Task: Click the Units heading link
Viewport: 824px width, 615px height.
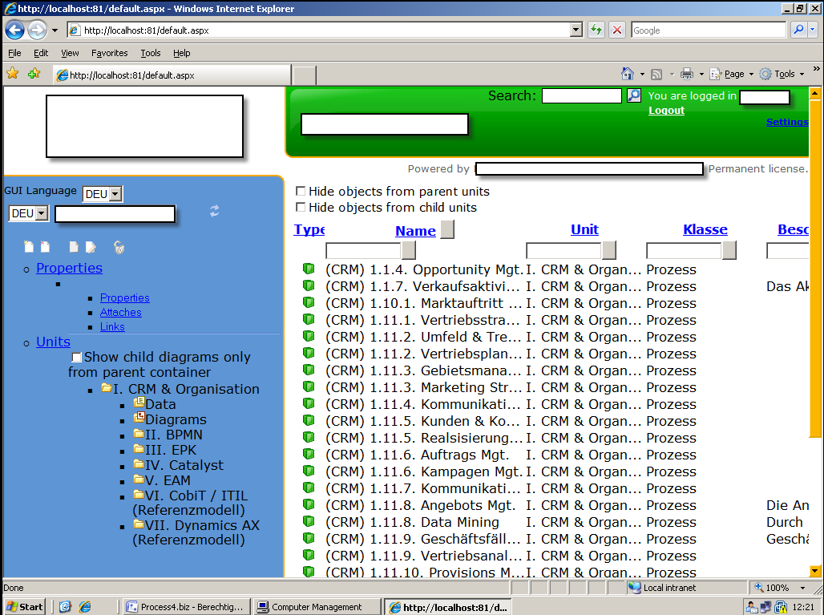Action: pyautogui.click(x=53, y=342)
